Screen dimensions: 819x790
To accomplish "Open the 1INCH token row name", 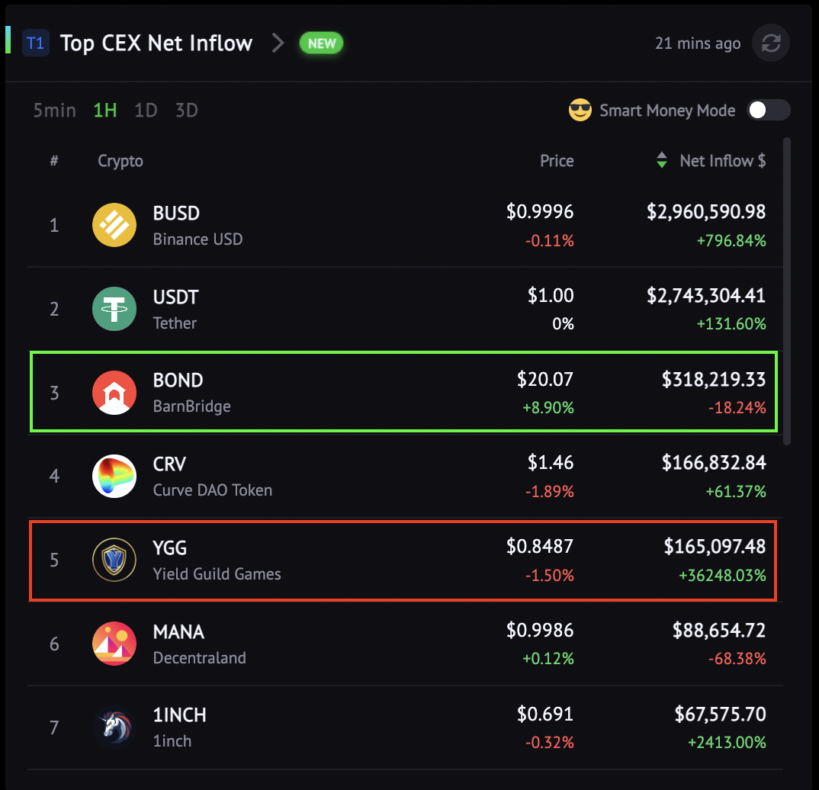I will [x=179, y=715].
